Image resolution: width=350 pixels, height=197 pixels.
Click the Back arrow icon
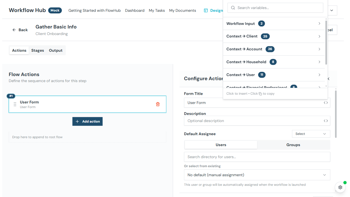tap(14, 30)
